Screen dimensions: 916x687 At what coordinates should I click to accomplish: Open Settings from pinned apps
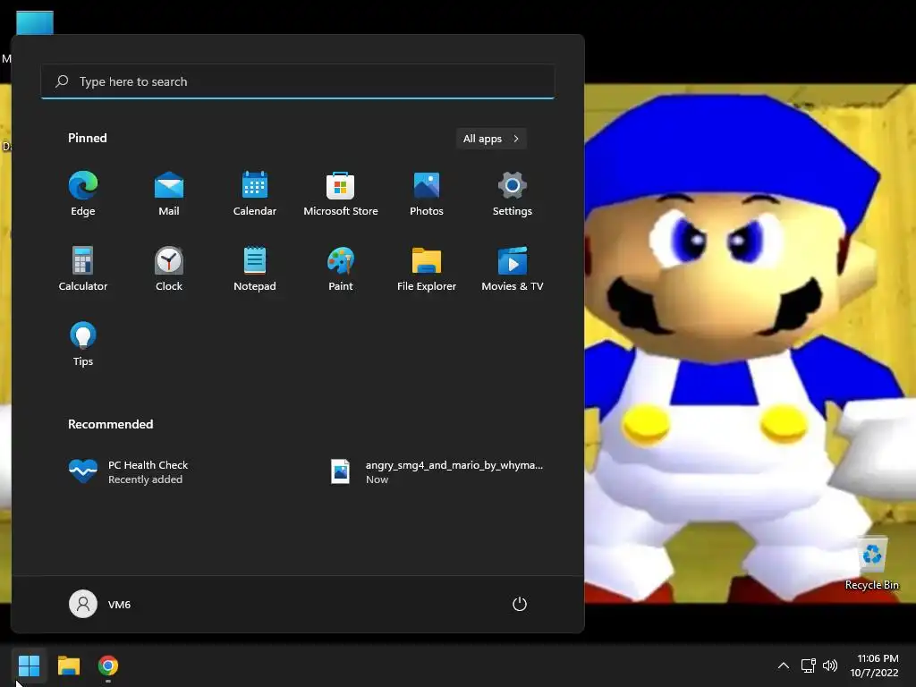click(513, 194)
